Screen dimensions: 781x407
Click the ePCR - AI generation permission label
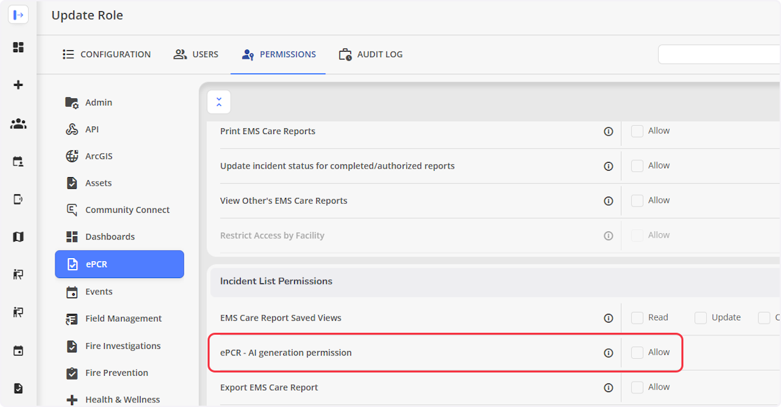286,352
